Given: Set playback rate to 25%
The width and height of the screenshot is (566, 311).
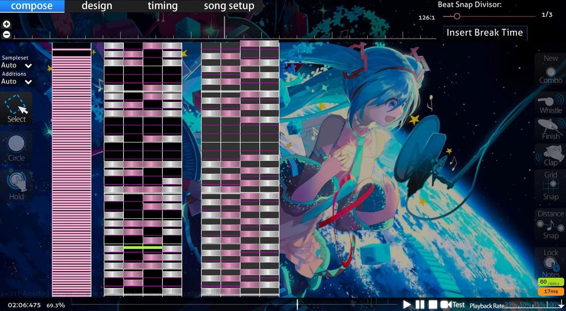Looking at the screenshot, I should pos(511,305).
